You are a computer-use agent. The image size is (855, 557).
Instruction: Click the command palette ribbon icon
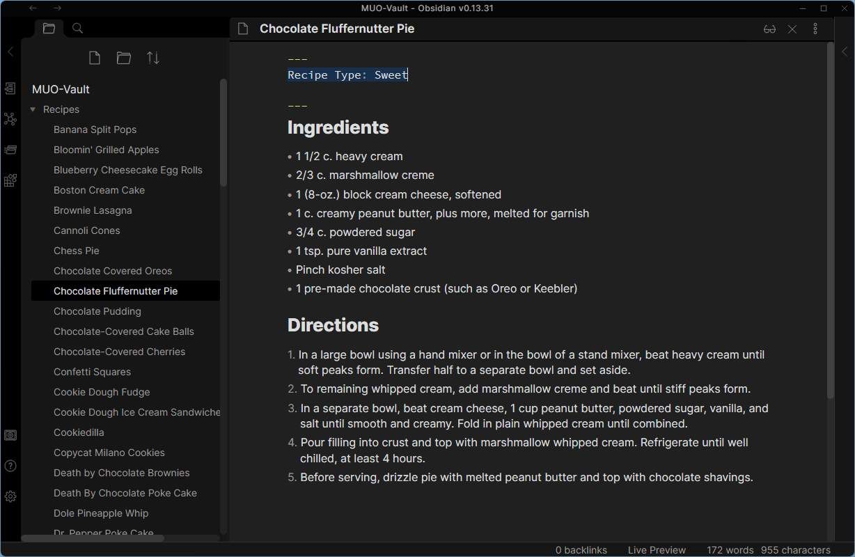10,150
